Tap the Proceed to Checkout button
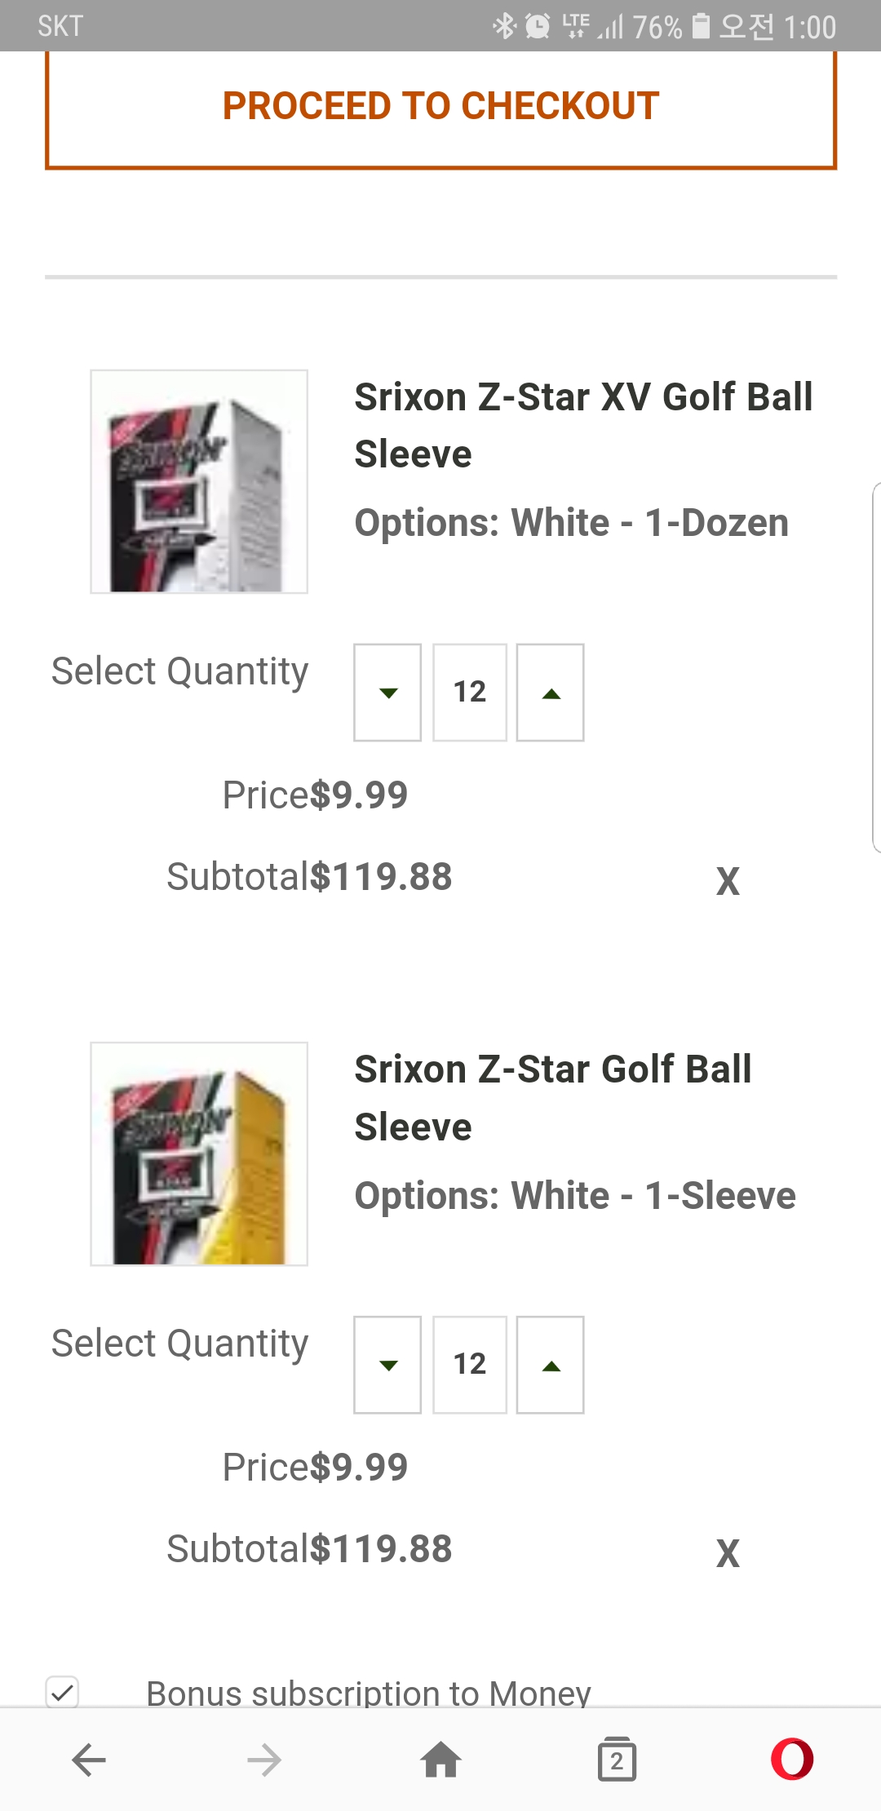 pyautogui.click(x=440, y=107)
